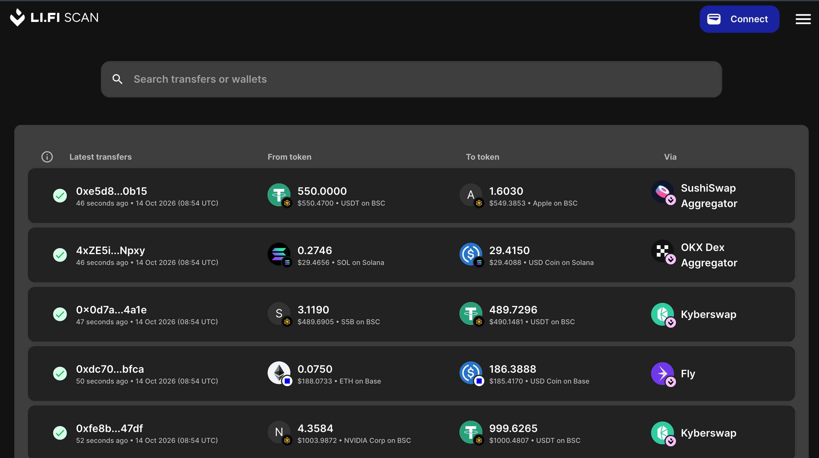The image size is (819, 458).
Task: Click the S5B token icon for 3.1190
Action: 279,313
